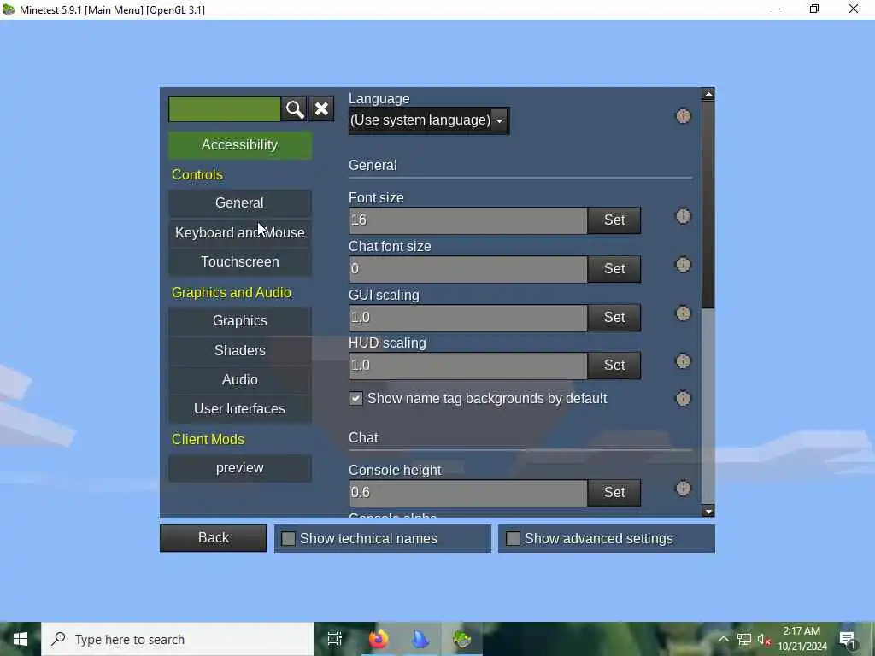
Task: Click Set button for HUD scaling
Action: (x=614, y=366)
